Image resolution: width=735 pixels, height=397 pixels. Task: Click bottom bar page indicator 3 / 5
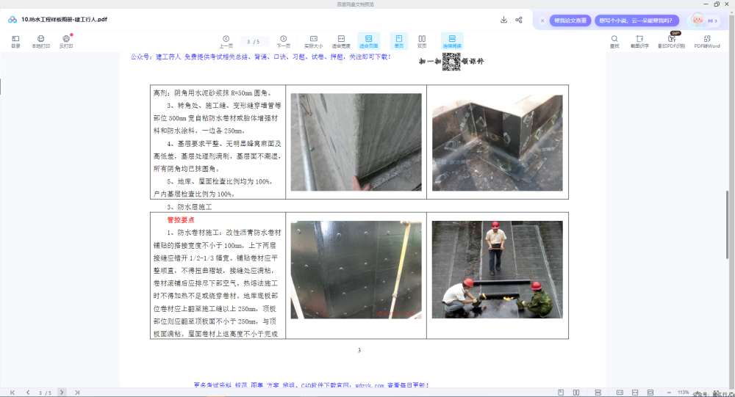coord(45,393)
